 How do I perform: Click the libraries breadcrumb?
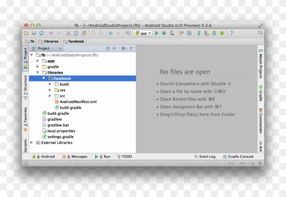pyautogui.click(x=48, y=41)
